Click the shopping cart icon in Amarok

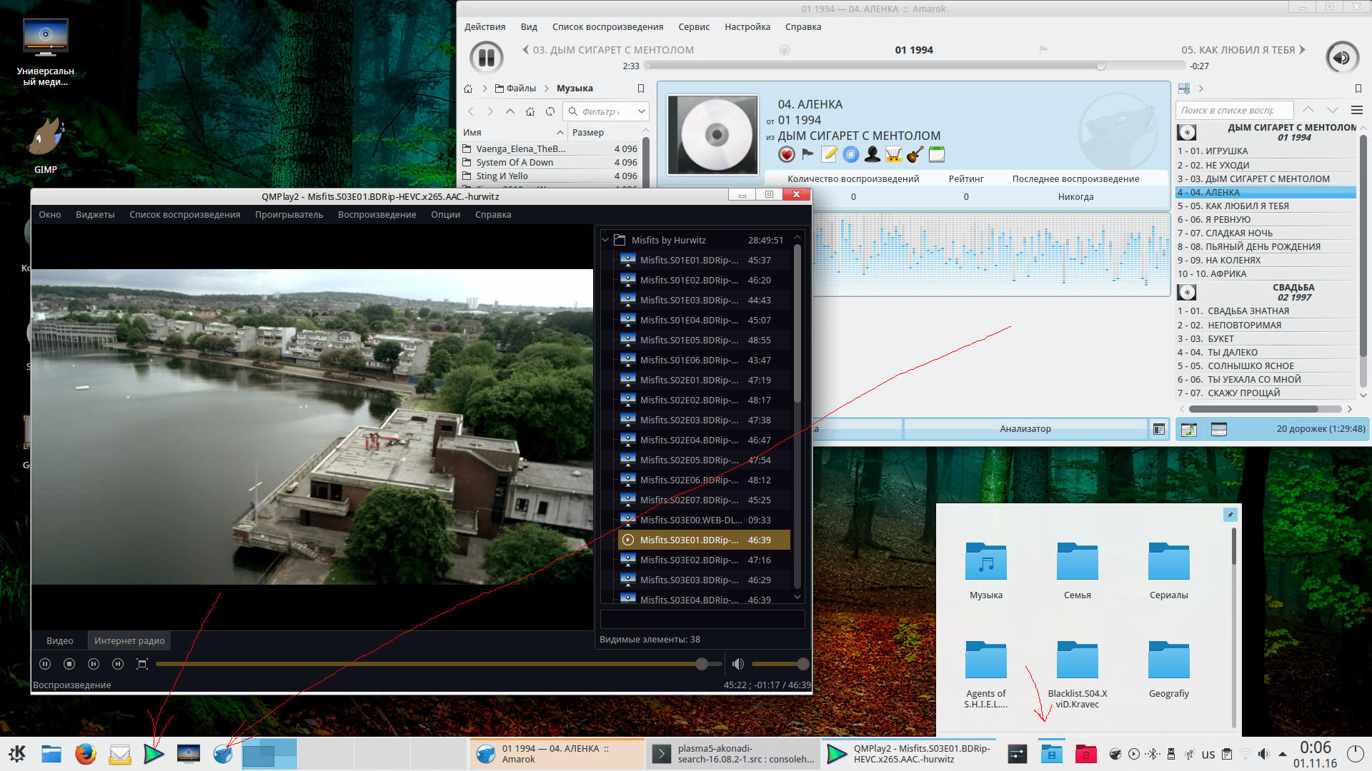click(893, 154)
